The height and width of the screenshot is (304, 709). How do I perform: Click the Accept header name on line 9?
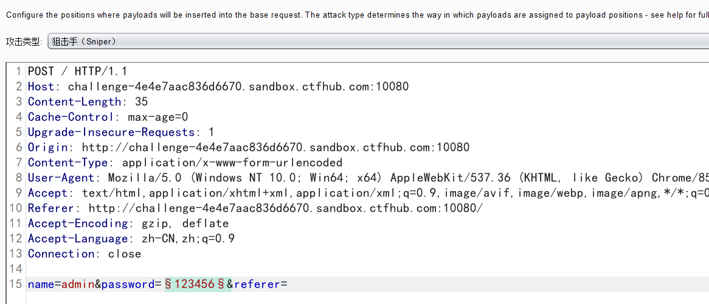tap(47, 193)
